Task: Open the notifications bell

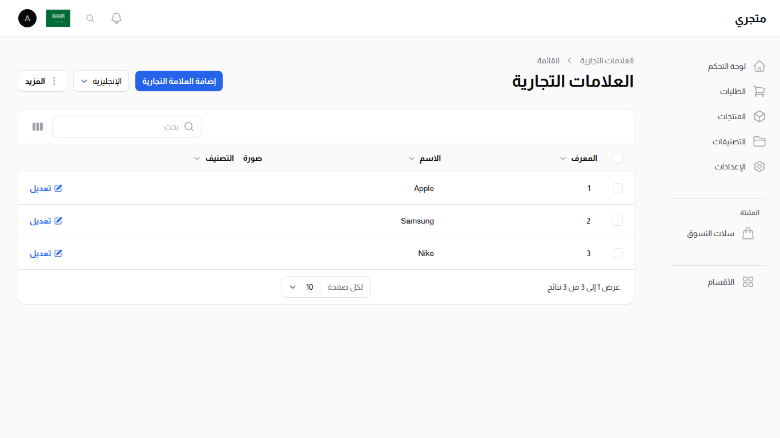Action: pos(116,18)
